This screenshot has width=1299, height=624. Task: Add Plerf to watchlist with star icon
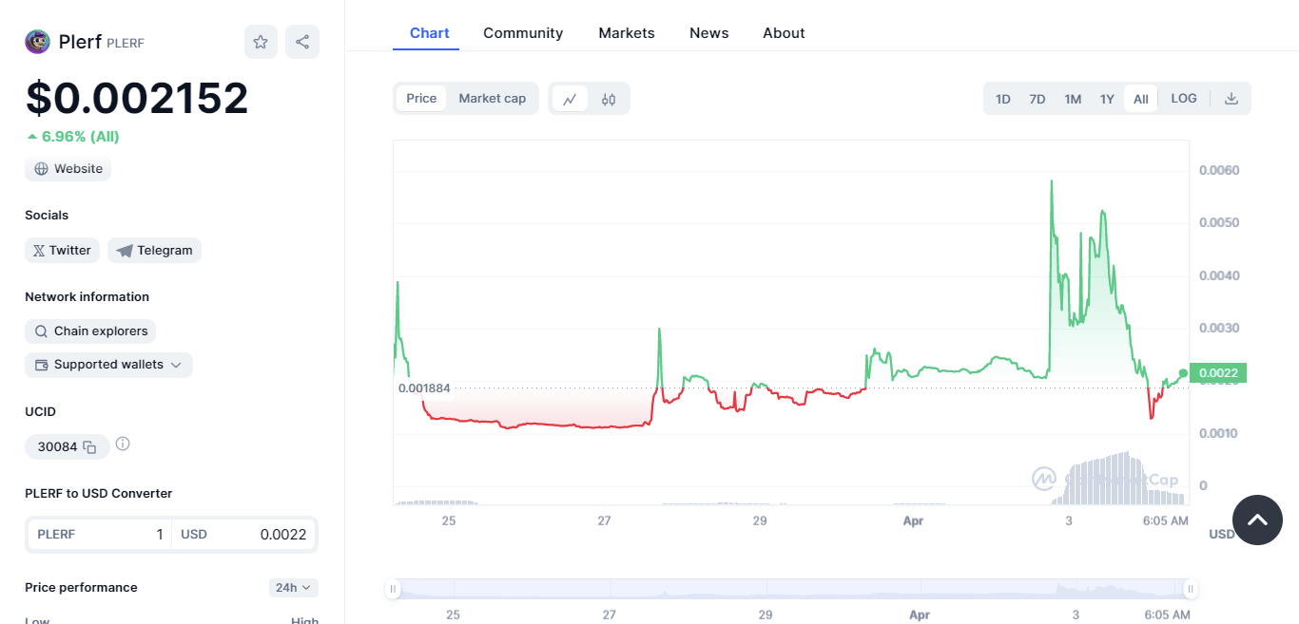tap(261, 42)
